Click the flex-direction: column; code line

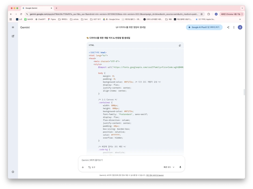pyautogui.click(x=116, y=120)
